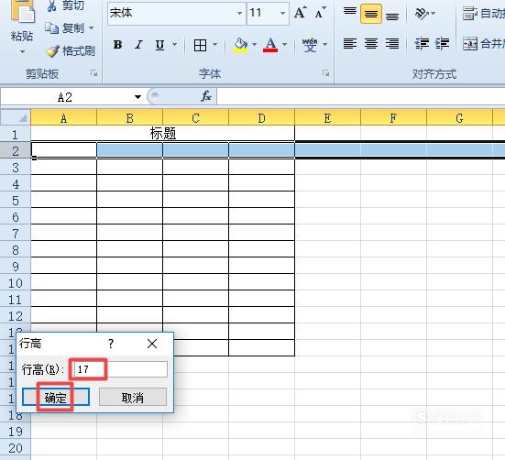Open the font size dropdown showing 11

click(x=283, y=13)
